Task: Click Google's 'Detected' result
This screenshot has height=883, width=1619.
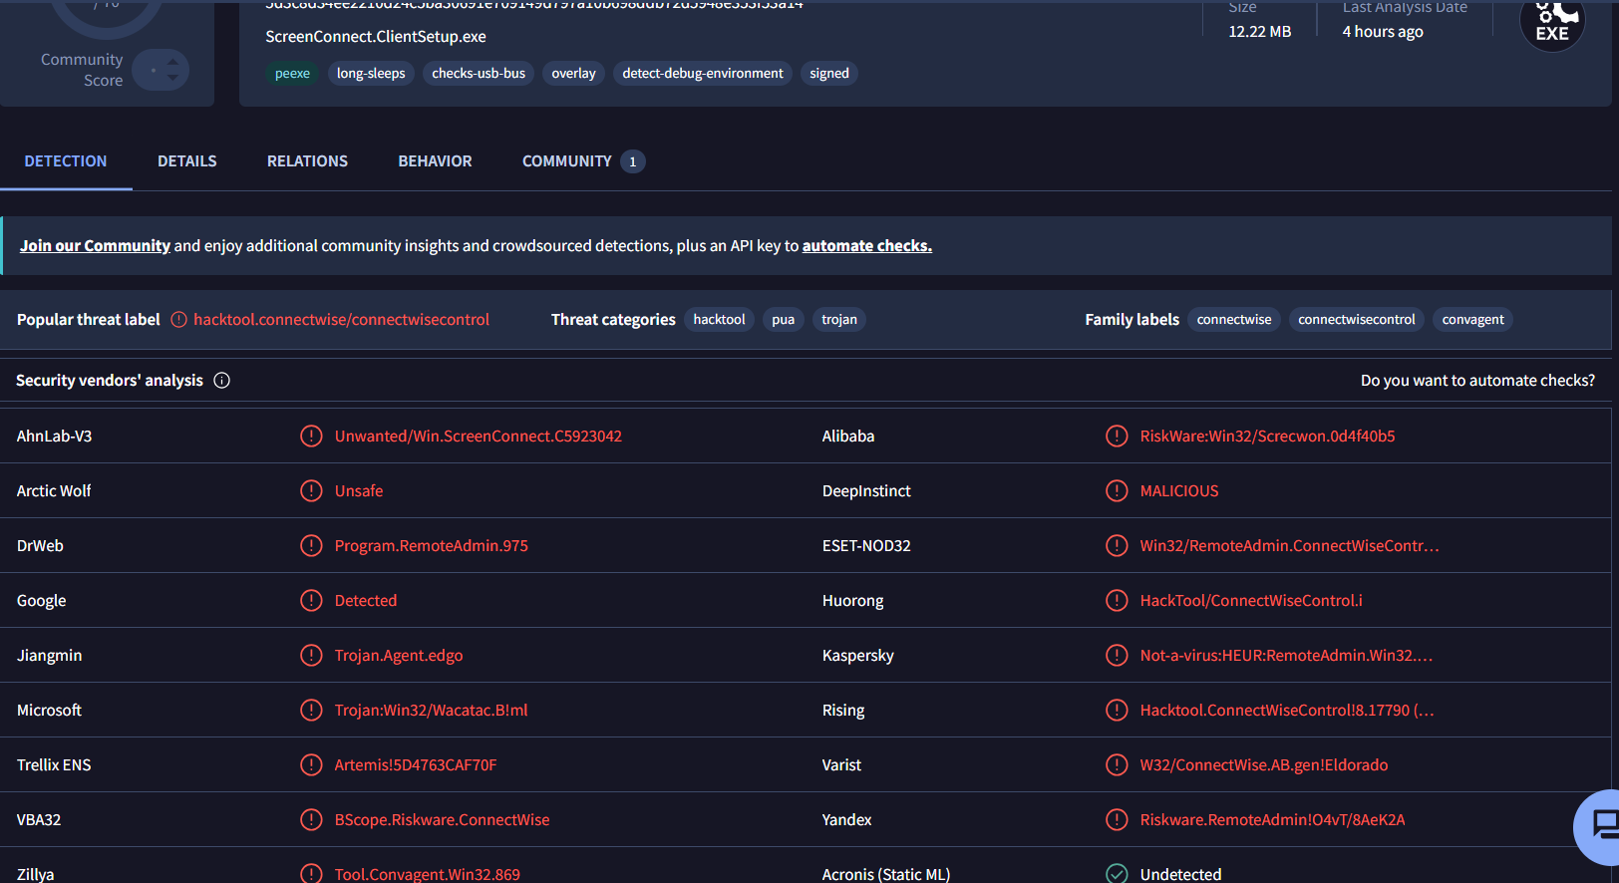Action: pos(366,601)
